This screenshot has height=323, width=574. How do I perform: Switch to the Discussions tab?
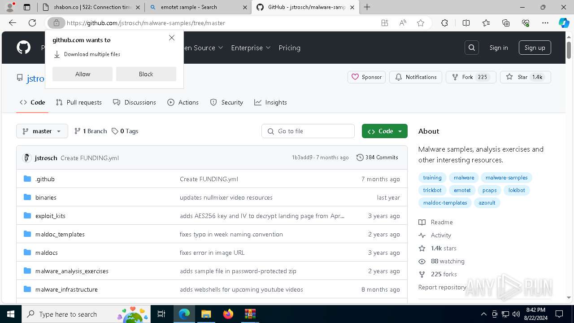[135, 102]
